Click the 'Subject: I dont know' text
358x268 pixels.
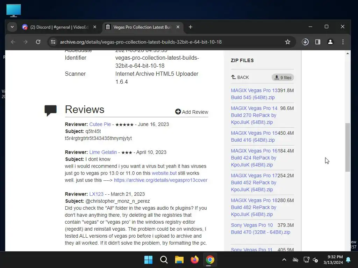pyautogui.click(x=88, y=159)
